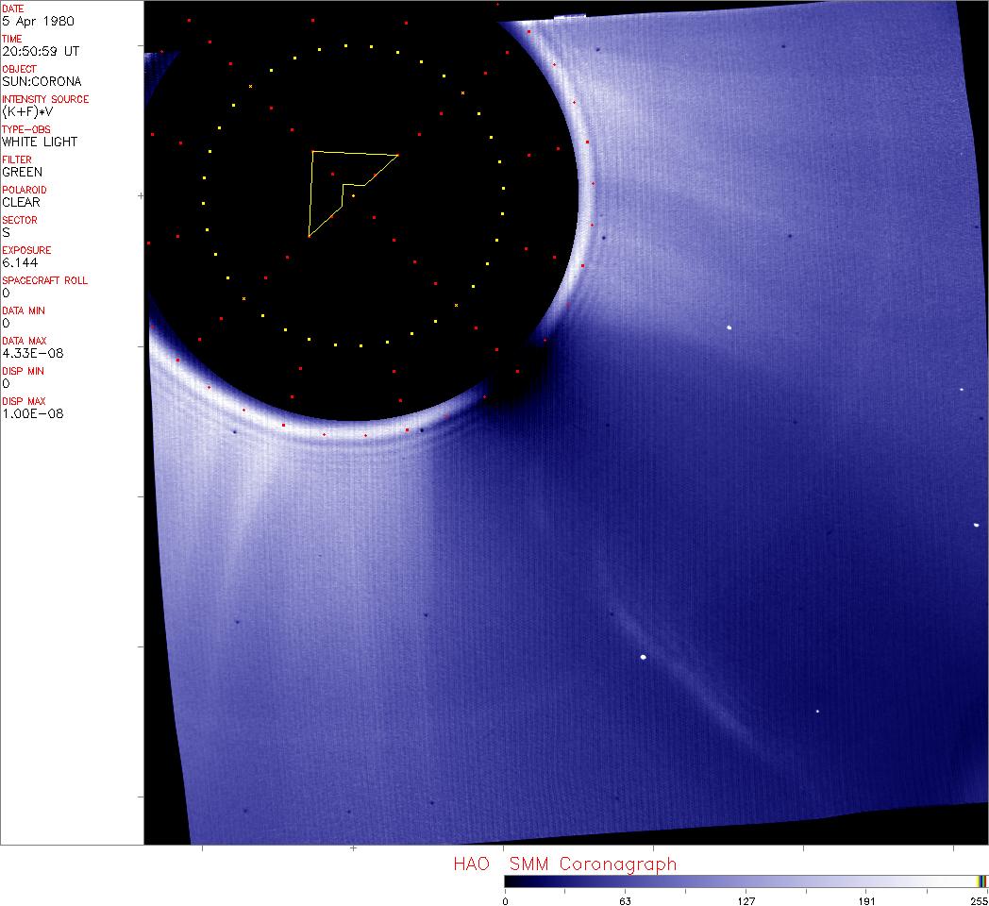Select the 'HAO SMM Coronagraph' title text
This screenshot has height=906, width=989.
[x=564, y=864]
